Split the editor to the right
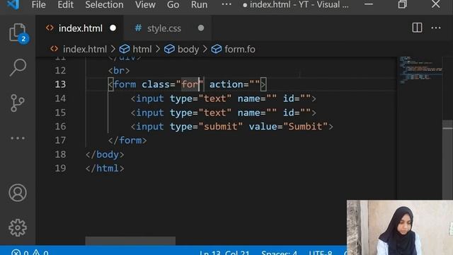The width and height of the screenshot is (453, 255). click(417, 28)
